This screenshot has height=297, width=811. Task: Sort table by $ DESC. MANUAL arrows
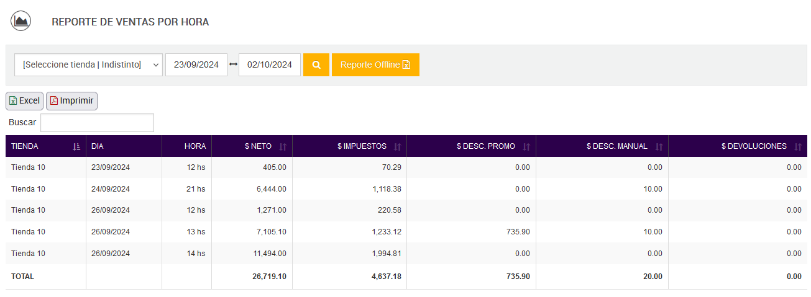pos(659,146)
